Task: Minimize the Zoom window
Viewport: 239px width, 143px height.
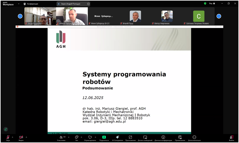Action: coord(222,3)
